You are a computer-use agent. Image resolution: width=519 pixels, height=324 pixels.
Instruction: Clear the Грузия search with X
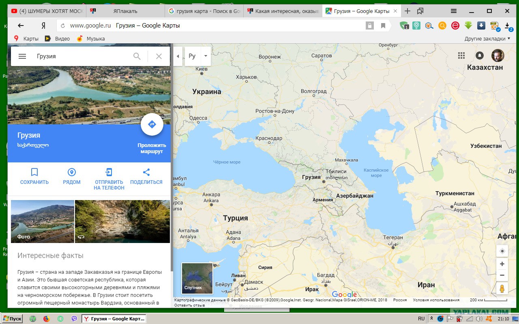159,56
